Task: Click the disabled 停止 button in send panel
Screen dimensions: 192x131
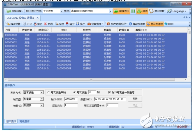Action: pyautogui.click(x=135, y=105)
